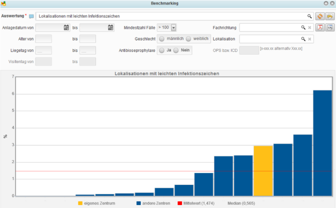Click the yellow eigenes Zentrum legend swatch

(80, 203)
